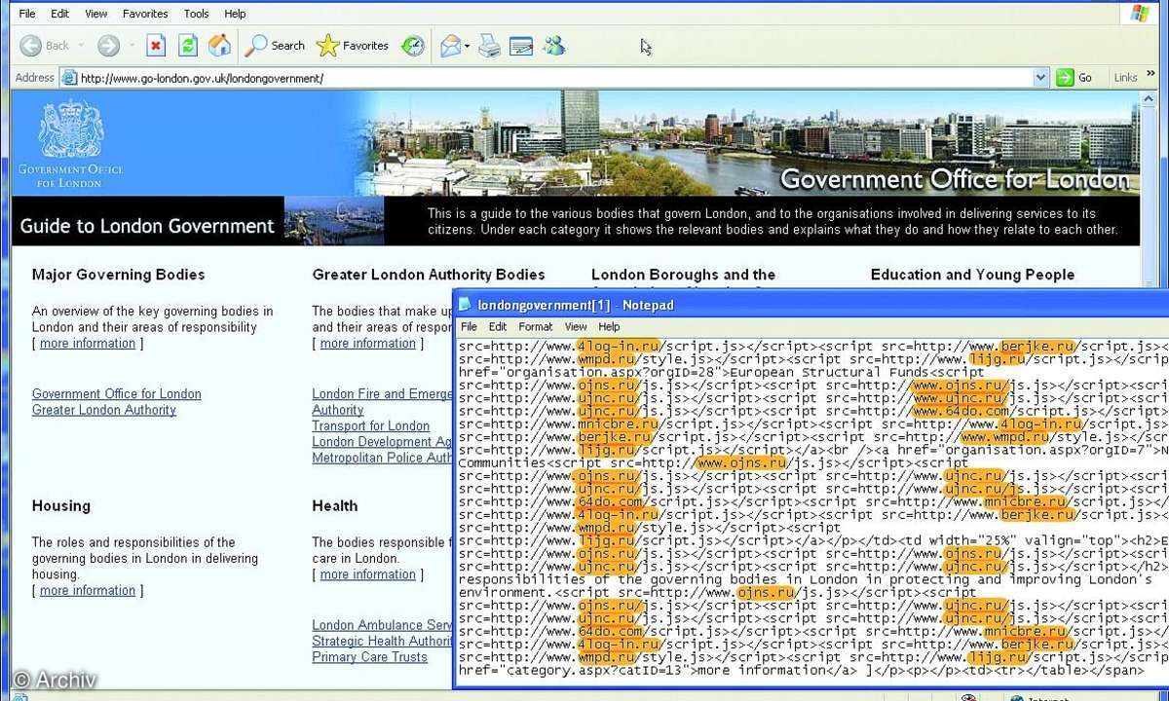Open Notepad Edit menu
Image resolution: width=1169 pixels, height=701 pixels.
tap(498, 327)
